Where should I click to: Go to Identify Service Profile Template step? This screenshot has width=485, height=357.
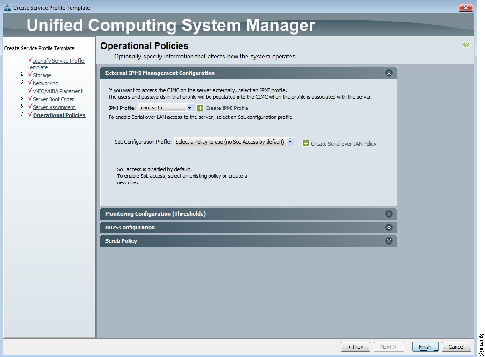point(56,64)
